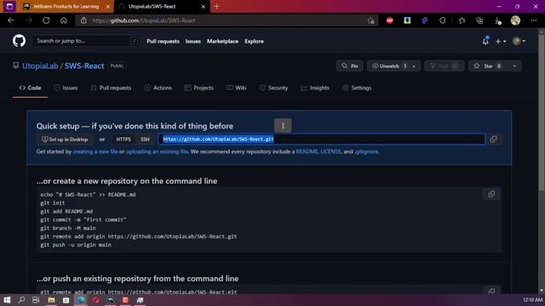
Task: Copy the push existing repository commands
Action: [x=491, y=291]
